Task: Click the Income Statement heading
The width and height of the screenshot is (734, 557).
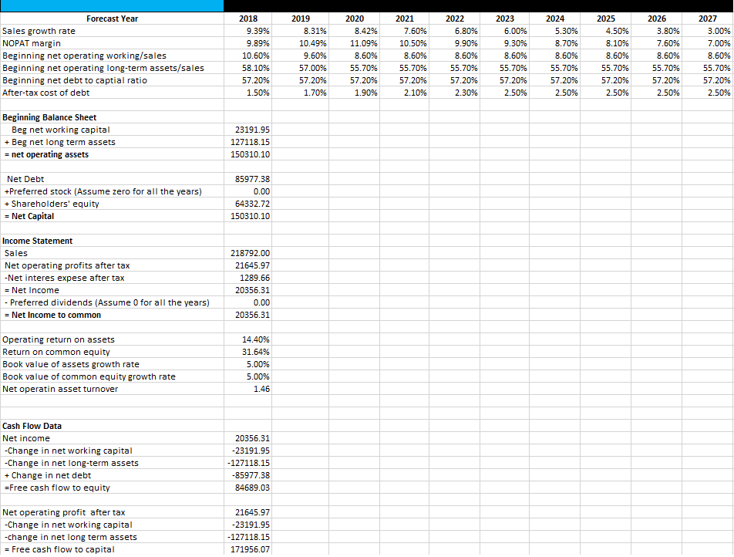Action: 38,241
